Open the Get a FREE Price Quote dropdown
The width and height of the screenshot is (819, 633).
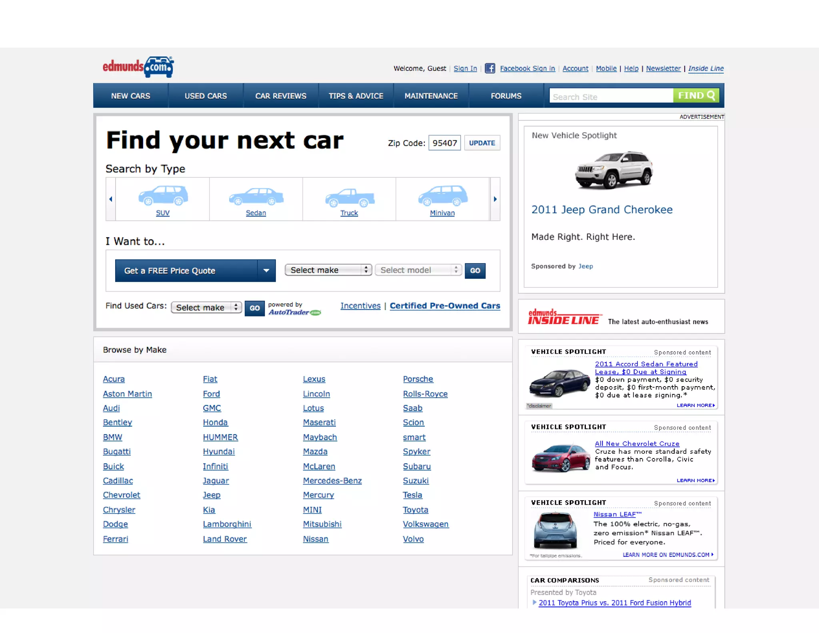266,270
